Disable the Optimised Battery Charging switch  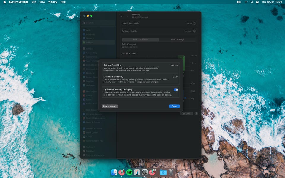[x=176, y=90]
